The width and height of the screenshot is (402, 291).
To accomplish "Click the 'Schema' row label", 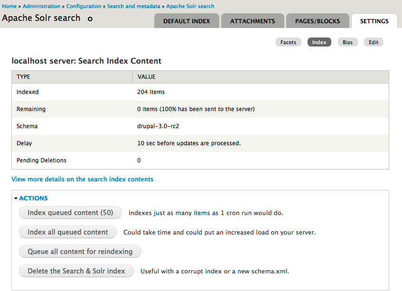I will click(27, 126).
